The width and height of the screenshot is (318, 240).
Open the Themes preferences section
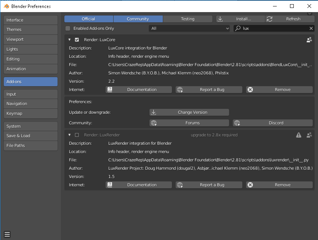click(x=31, y=29)
